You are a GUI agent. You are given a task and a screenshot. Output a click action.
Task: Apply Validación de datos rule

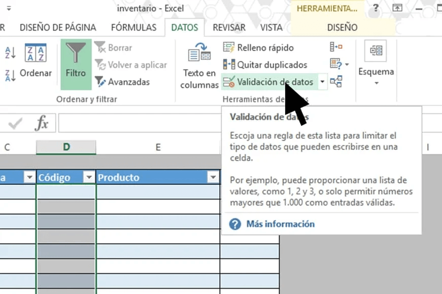coord(269,81)
